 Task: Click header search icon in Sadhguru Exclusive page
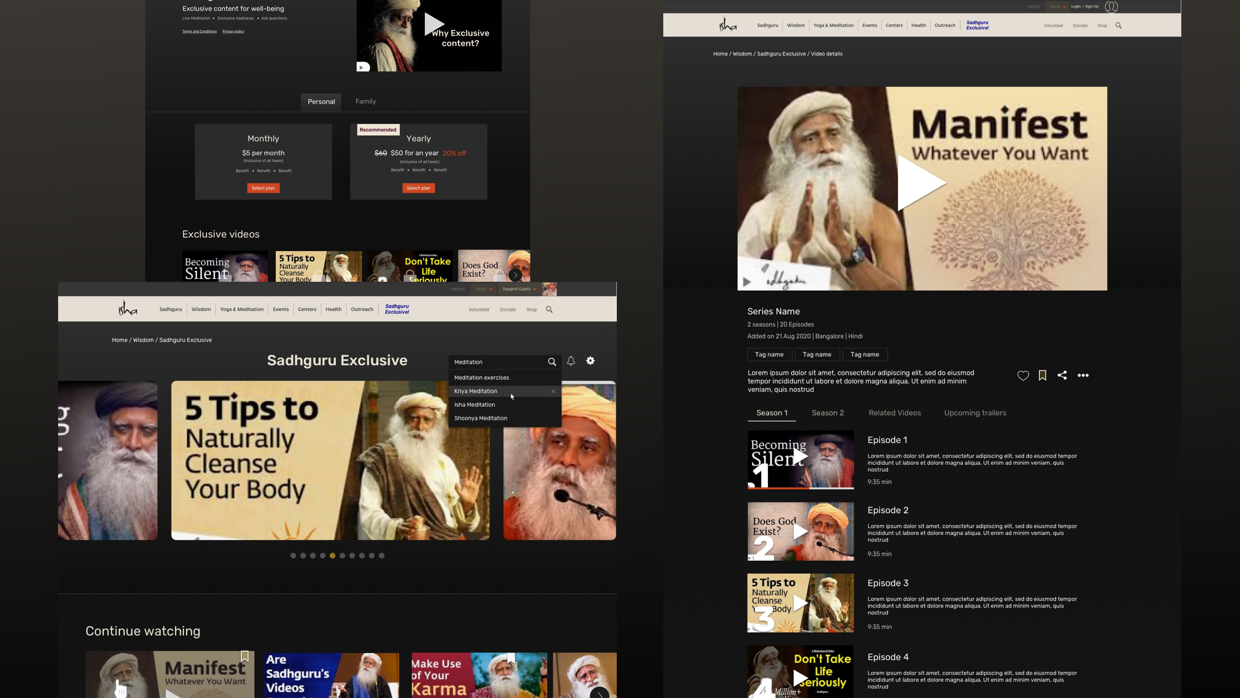[549, 309]
